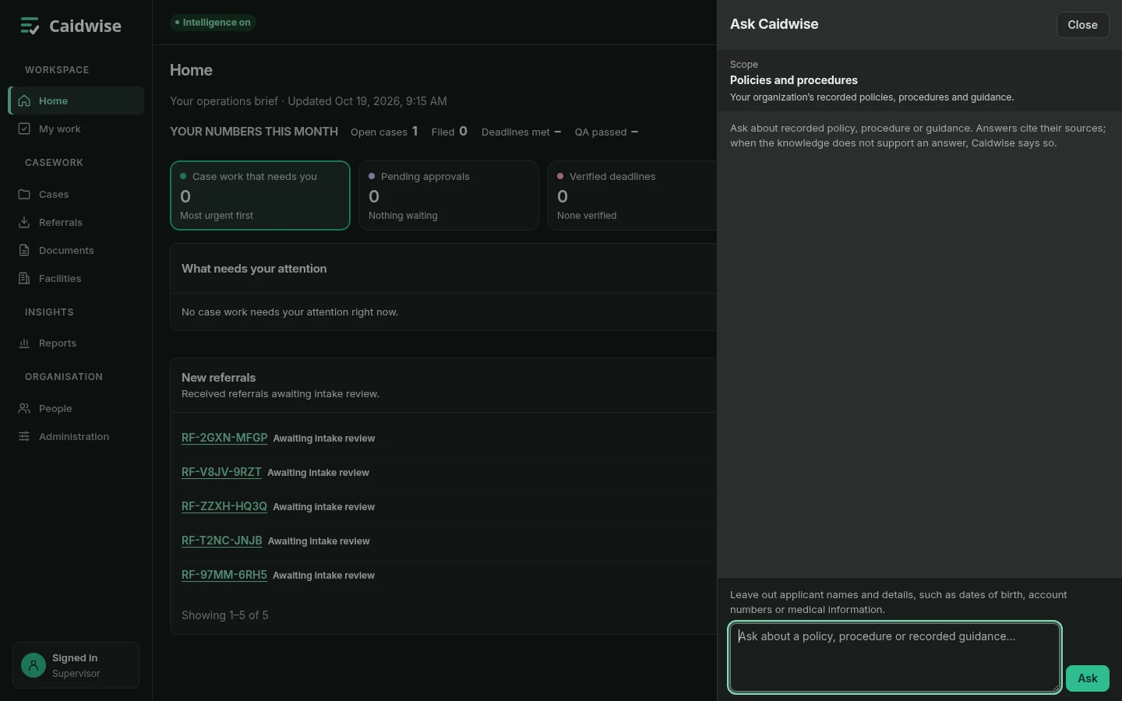The height and width of the screenshot is (701, 1122).
Task: Submit question with the Ask button
Action: tap(1087, 678)
